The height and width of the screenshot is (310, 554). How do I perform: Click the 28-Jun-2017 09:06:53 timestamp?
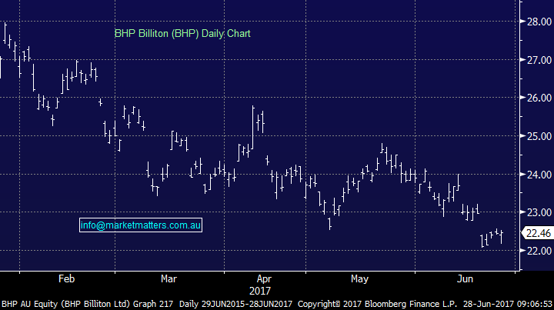[508, 304]
